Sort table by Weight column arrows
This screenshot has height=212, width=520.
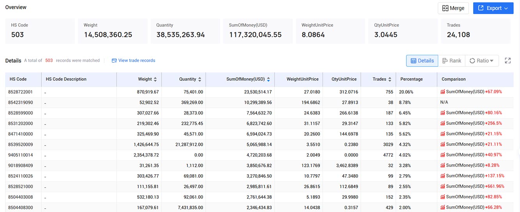[x=155, y=79]
